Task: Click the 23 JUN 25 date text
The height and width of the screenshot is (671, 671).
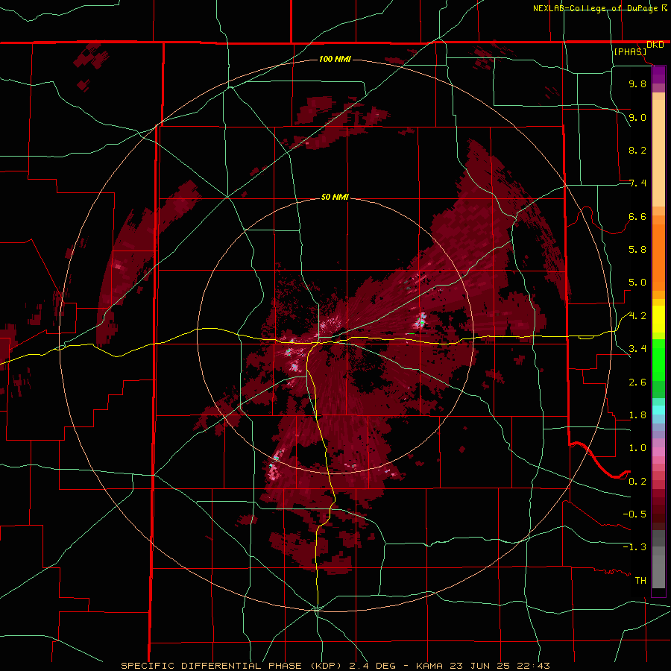Action: click(x=478, y=666)
